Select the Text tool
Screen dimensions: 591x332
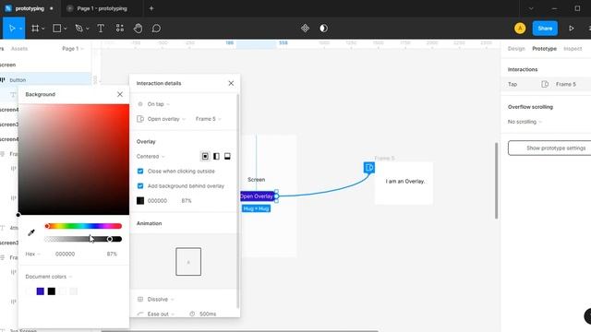pos(101,29)
